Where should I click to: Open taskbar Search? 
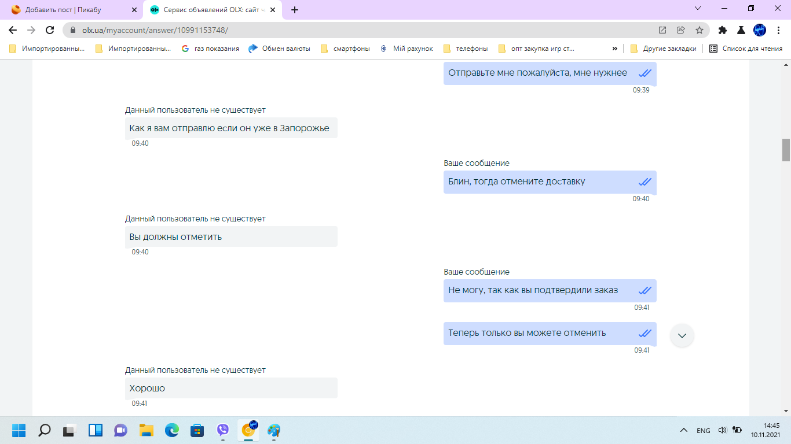pos(45,430)
